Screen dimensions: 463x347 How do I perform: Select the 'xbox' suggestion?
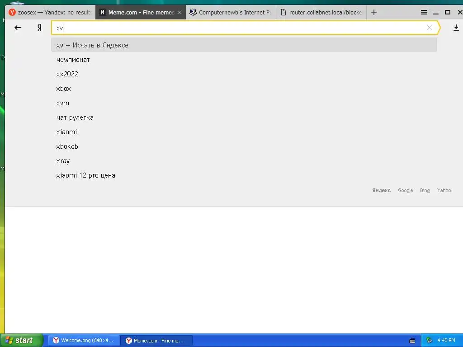click(244, 89)
